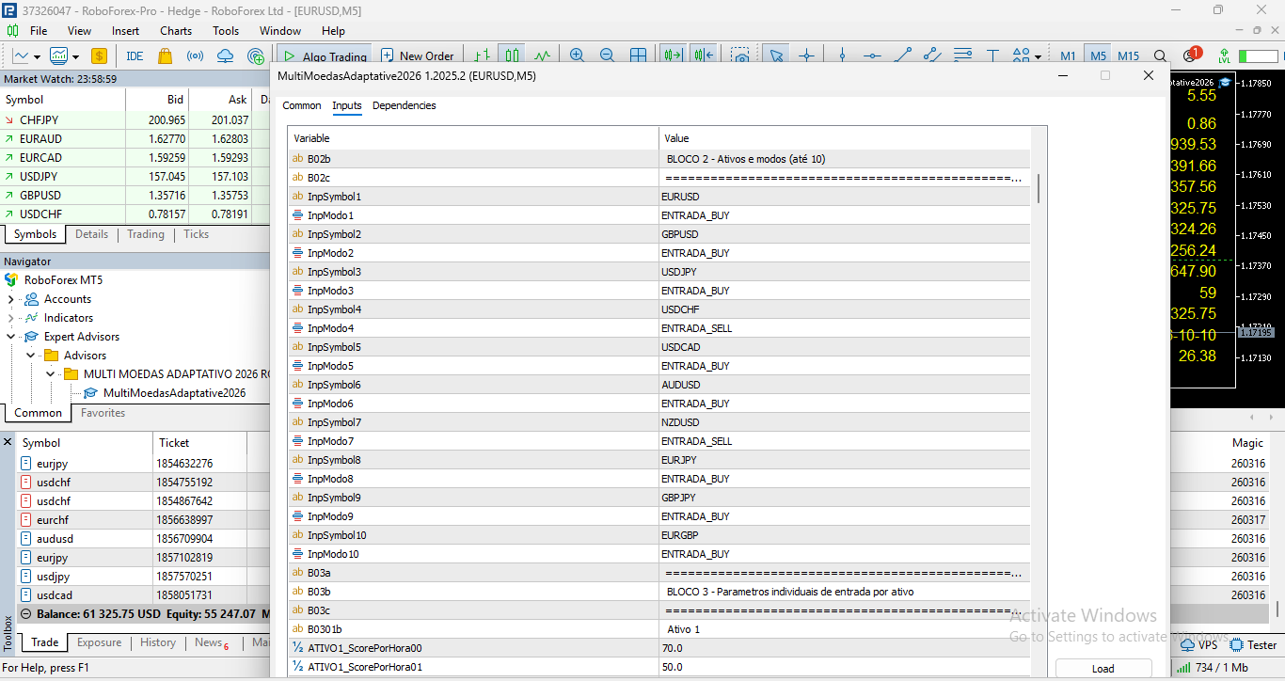Select the trendline tool

click(902, 56)
